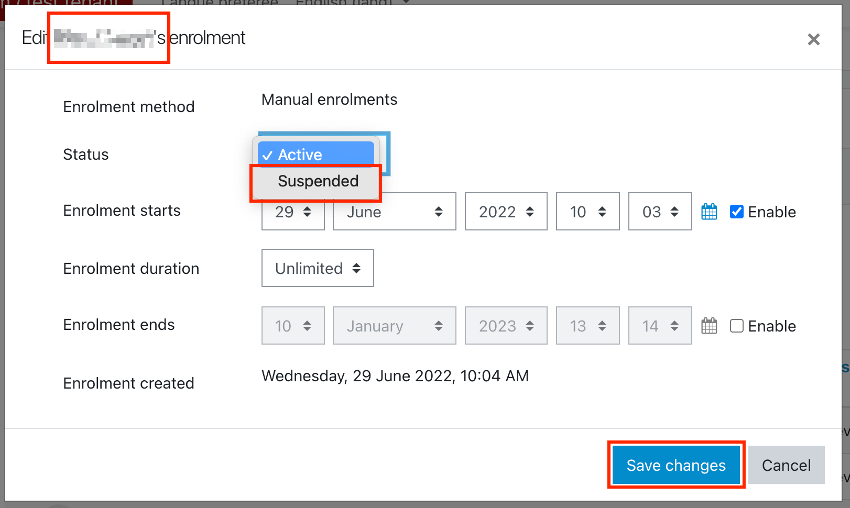Image resolution: width=850 pixels, height=508 pixels.
Task: Choose Suspended in the Status list
Action: [318, 181]
